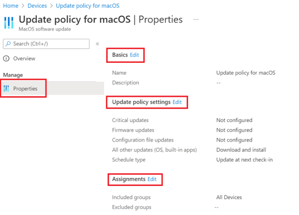
Task: Focus the Search (Ctrl+/) field
Action: click(46, 44)
